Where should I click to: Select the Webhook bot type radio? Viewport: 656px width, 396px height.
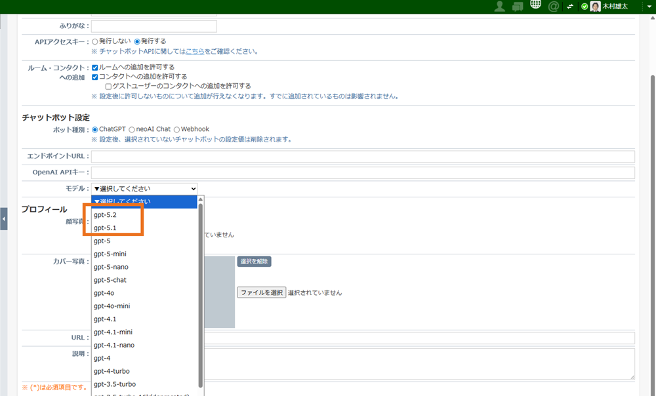(176, 130)
